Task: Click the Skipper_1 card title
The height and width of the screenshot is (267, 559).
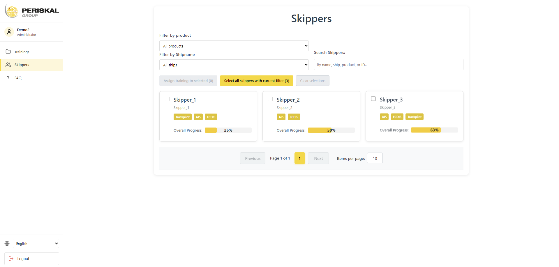Action: [185, 100]
